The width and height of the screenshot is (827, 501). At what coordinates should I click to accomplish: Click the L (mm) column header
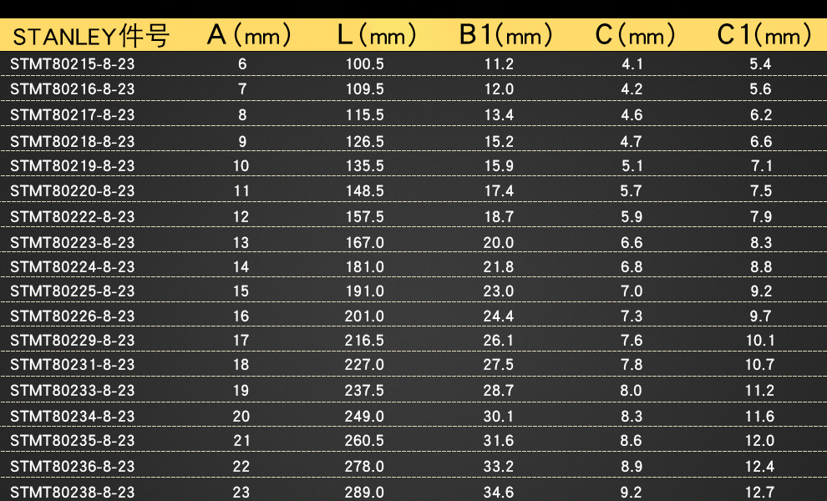coord(376,36)
